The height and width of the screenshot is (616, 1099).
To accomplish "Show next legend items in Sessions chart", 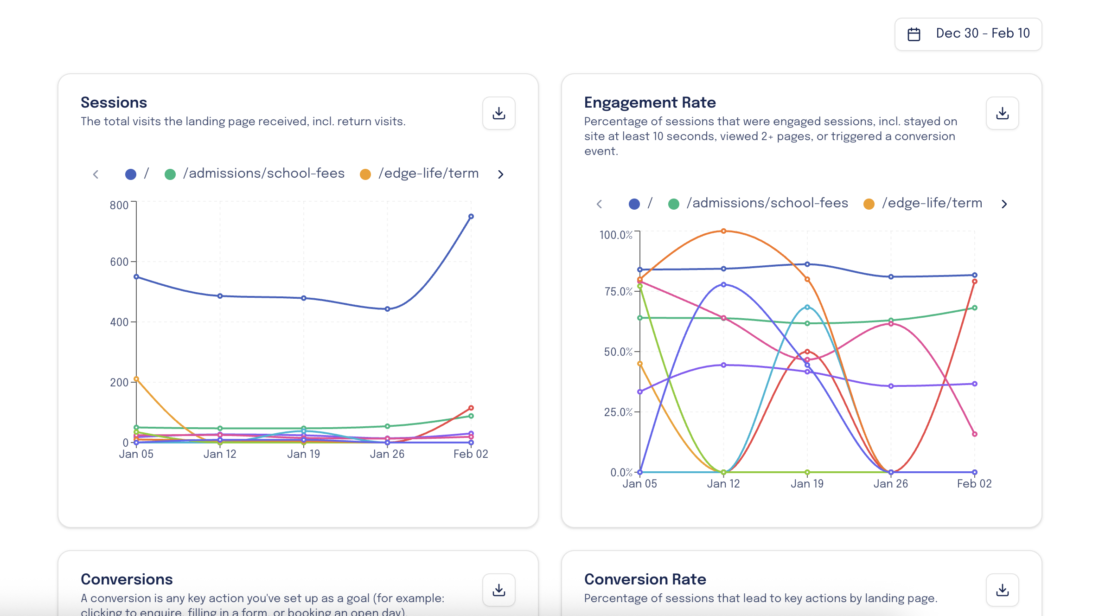I will coord(500,174).
